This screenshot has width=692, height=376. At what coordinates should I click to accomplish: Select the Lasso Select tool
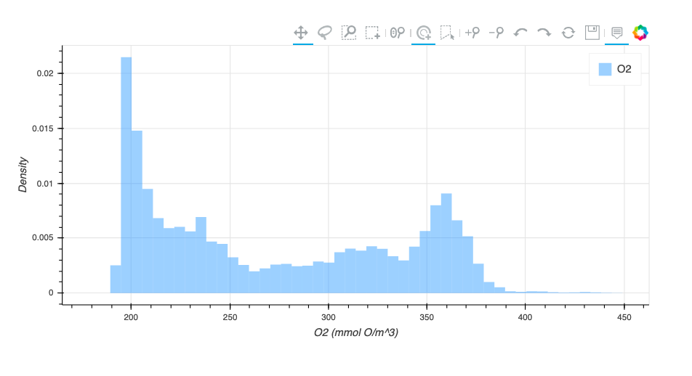coord(325,33)
